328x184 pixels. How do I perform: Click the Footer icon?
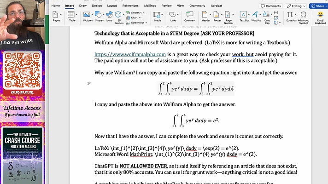(x=217, y=14)
